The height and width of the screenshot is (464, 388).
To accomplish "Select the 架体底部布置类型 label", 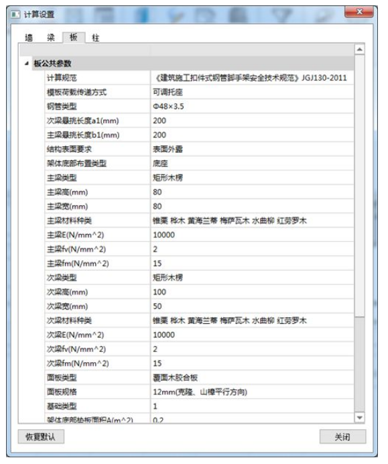I will 76,164.
